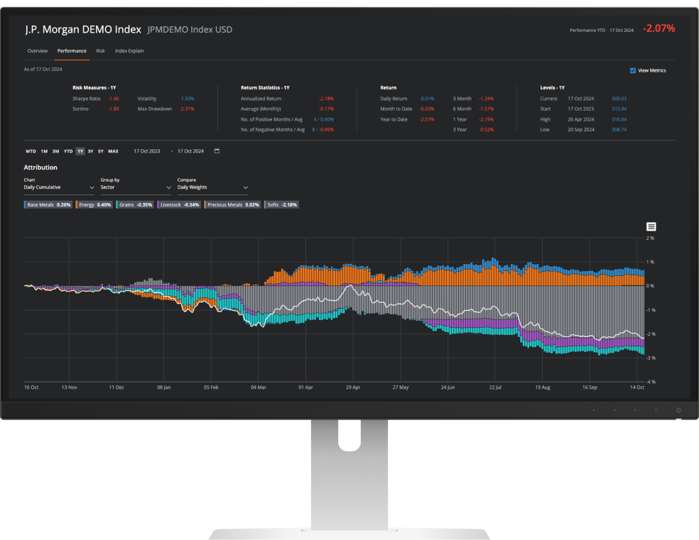Open the chart options hamburger menu
The height and width of the screenshot is (540, 699).
[x=651, y=226]
